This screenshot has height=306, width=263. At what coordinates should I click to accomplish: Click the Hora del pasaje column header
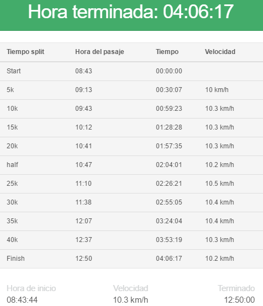tap(99, 52)
